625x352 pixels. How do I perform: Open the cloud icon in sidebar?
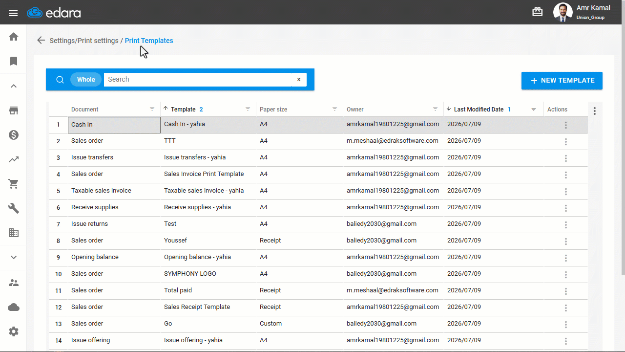[x=14, y=307]
